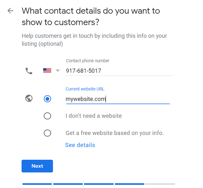The width and height of the screenshot is (203, 188).
Task: Click the gray final progress bar segment
Action: [x=160, y=184]
